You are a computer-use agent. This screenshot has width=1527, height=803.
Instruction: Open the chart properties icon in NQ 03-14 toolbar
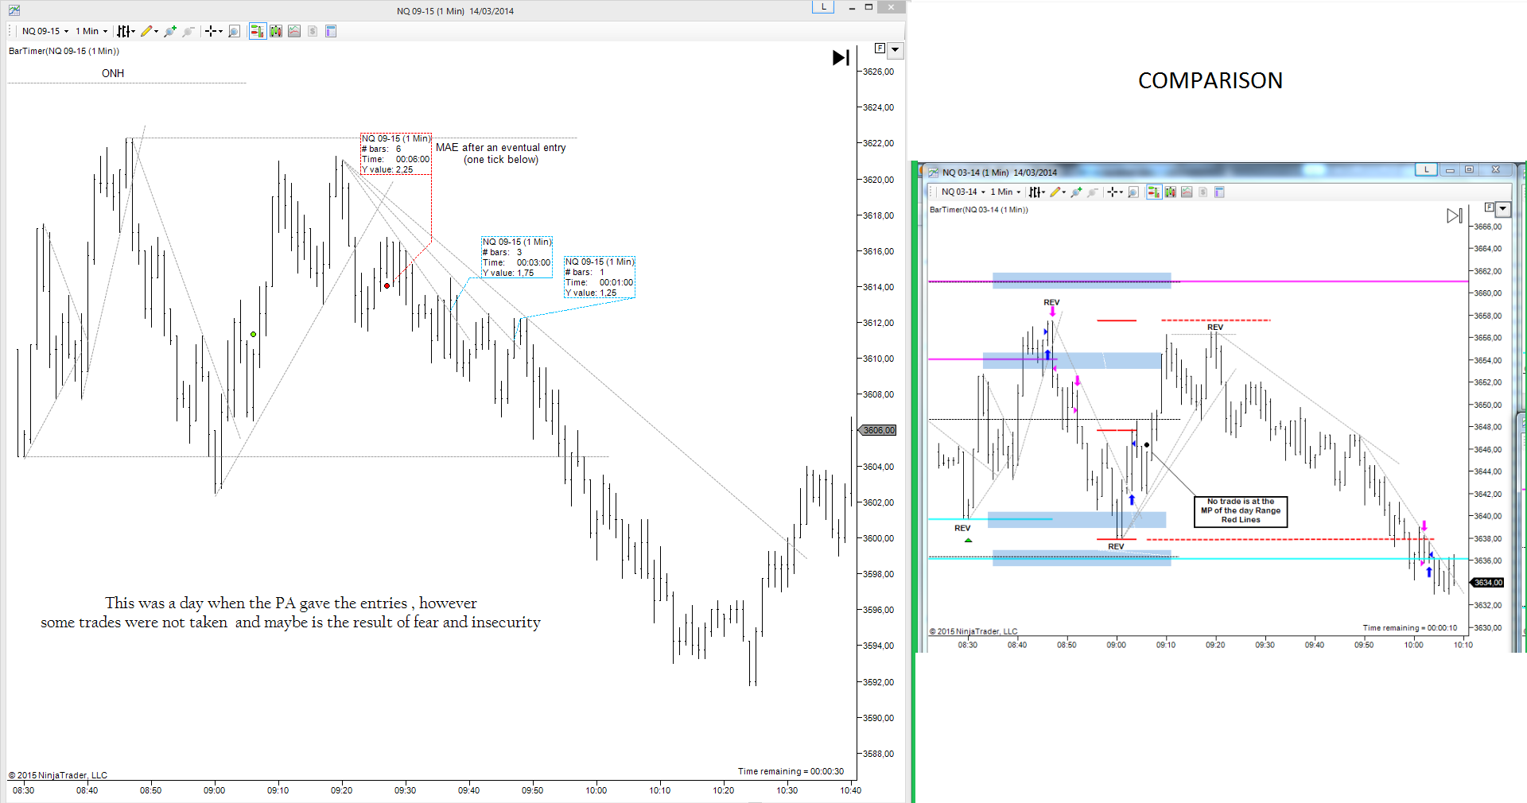(1219, 192)
